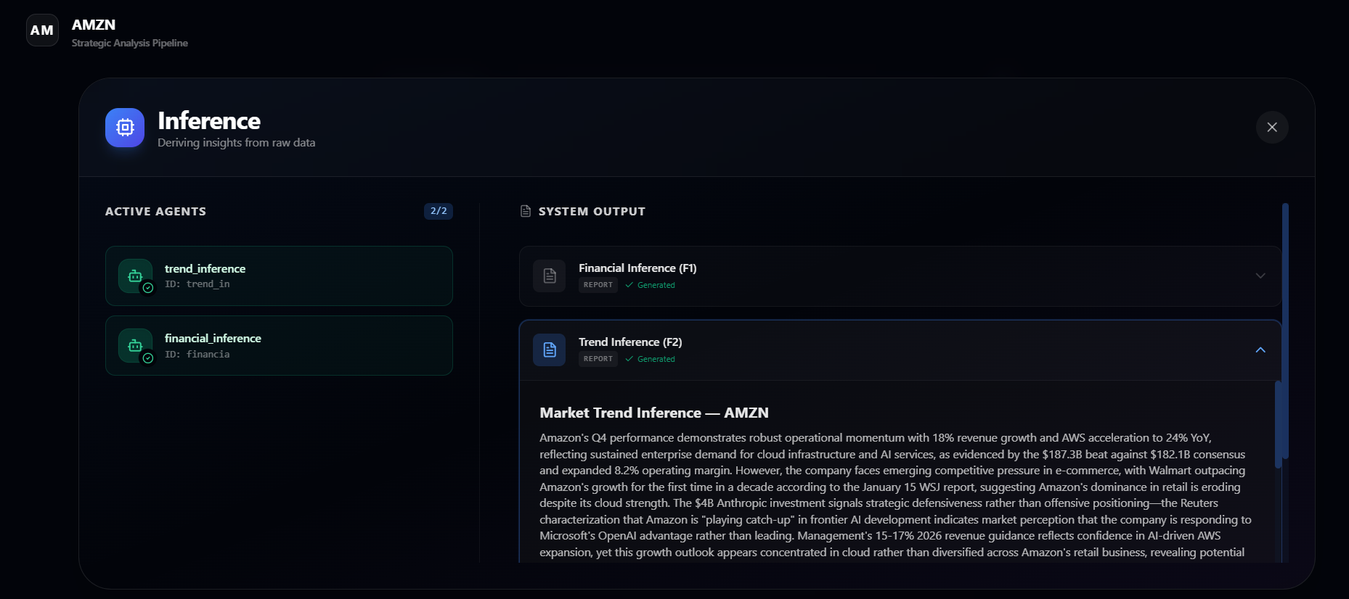This screenshot has height=599, width=1349.
Task: Select the trend_inference agent card
Action: [x=279, y=276]
